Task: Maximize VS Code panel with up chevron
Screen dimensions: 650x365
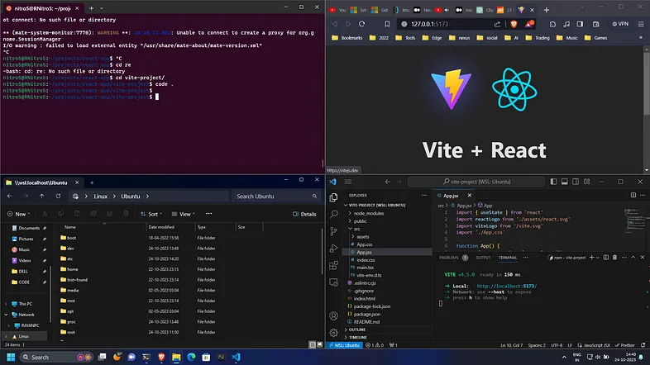Action: [633, 258]
